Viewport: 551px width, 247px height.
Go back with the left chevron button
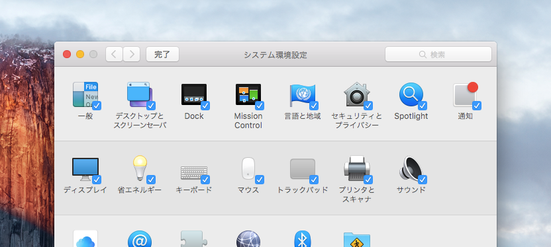coord(114,54)
